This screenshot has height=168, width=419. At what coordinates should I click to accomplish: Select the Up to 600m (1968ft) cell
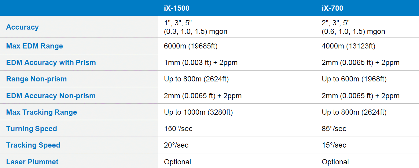point(354,79)
